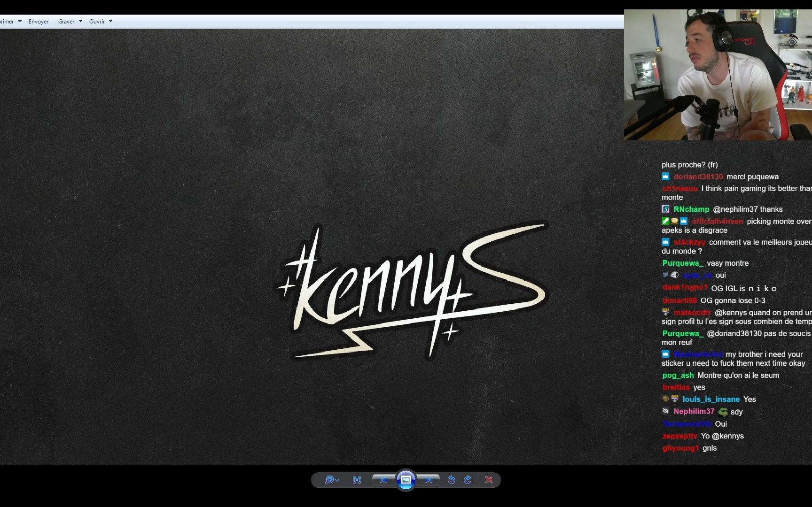The image size is (812, 507).
Task: Open the Envoyer menu
Action: [39, 22]
